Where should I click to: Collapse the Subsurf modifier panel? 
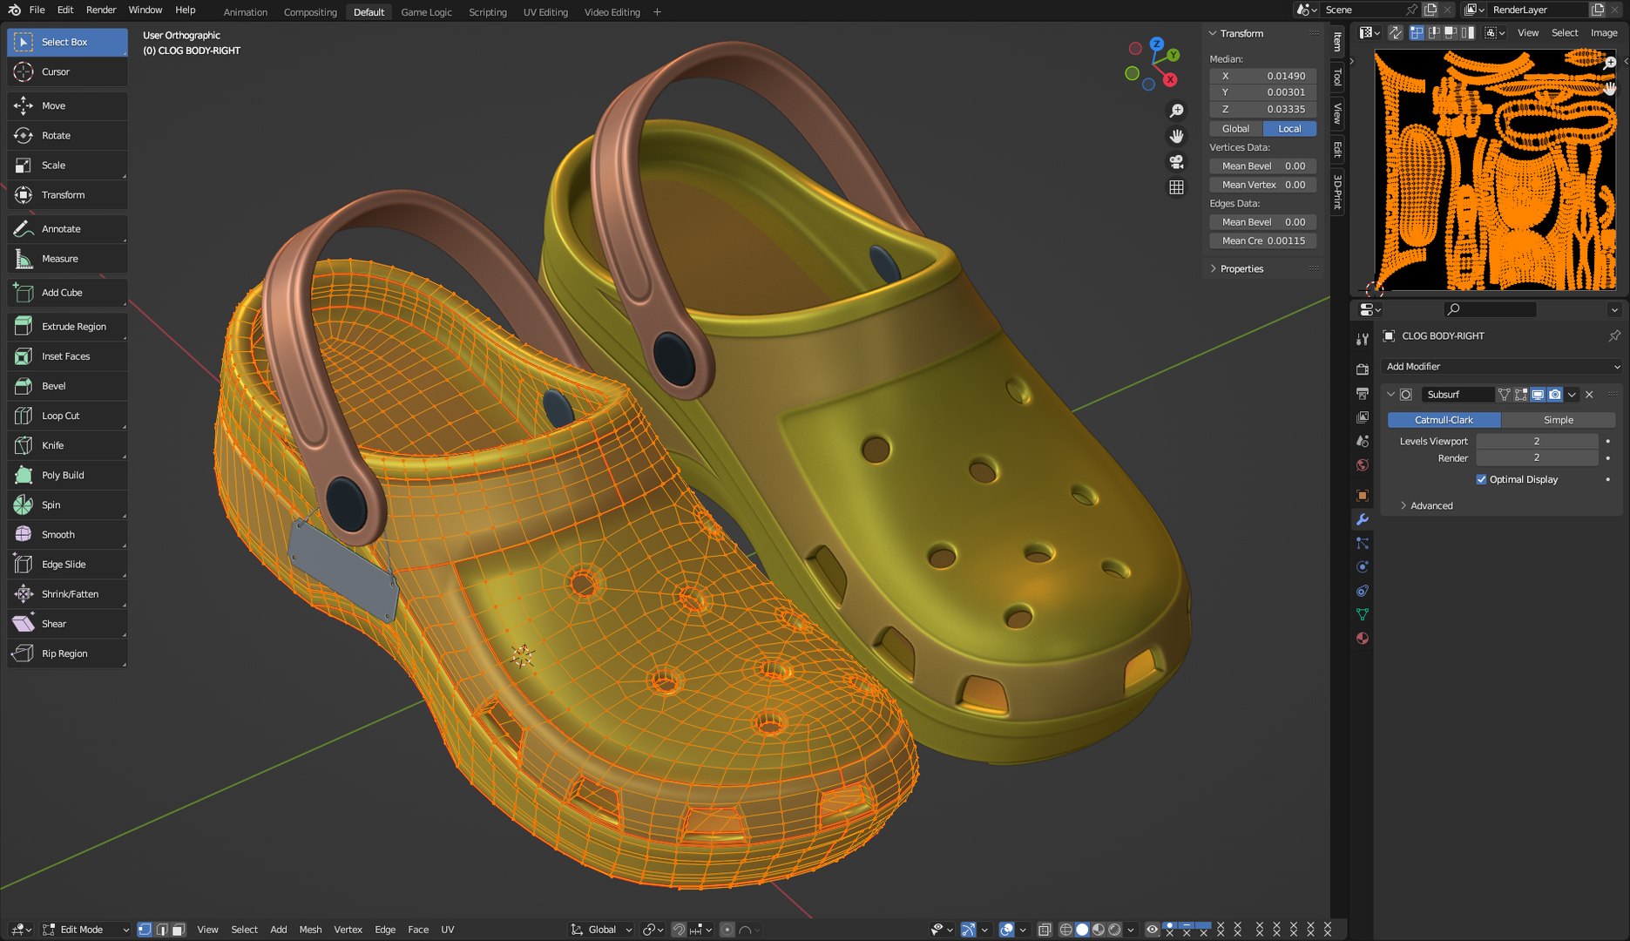tap(1390, 395)
